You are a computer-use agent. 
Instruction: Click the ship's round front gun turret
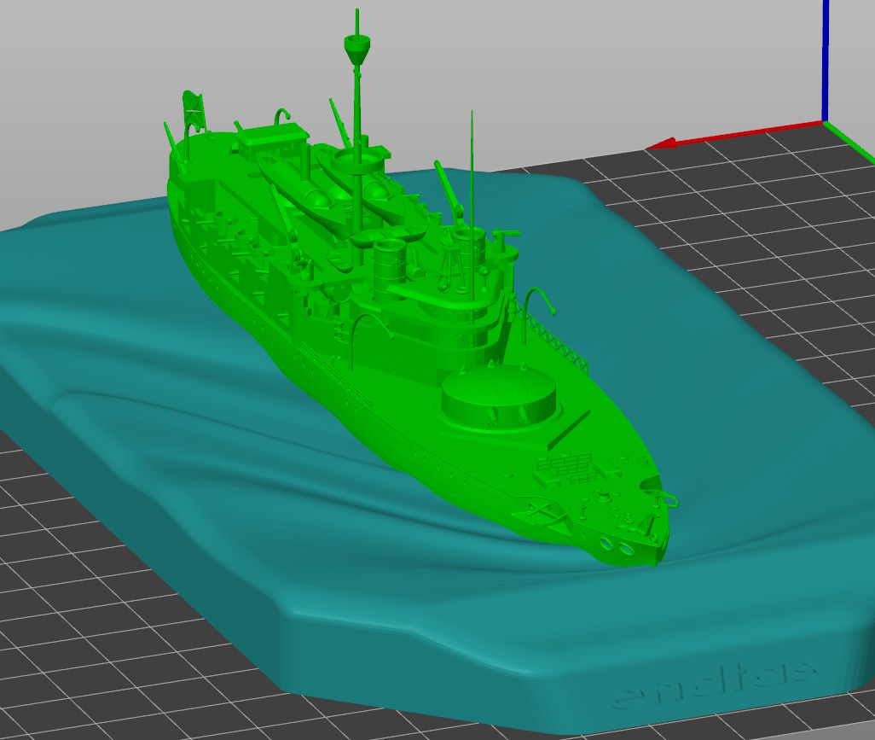coord(498,398)
